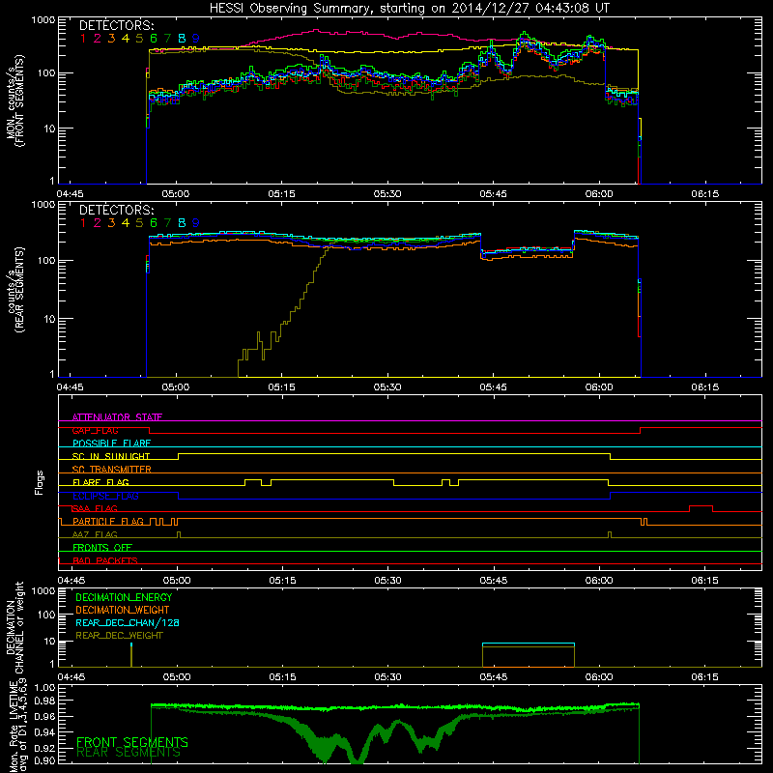This screenshot has height=773, width=773.
Task: Click the REAR SEGMENTS counts/s axis title
Action: (14, 290)
